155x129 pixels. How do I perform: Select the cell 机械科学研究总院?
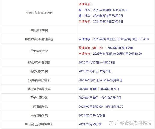(x=39, y=80)
